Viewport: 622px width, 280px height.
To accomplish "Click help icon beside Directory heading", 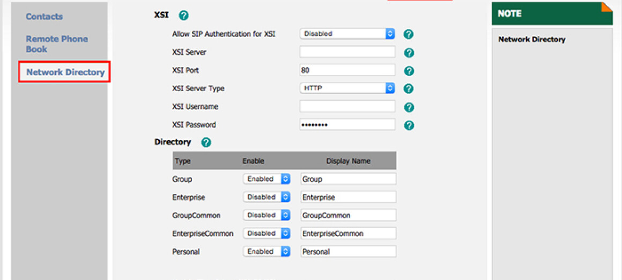I will pos(205,143).
